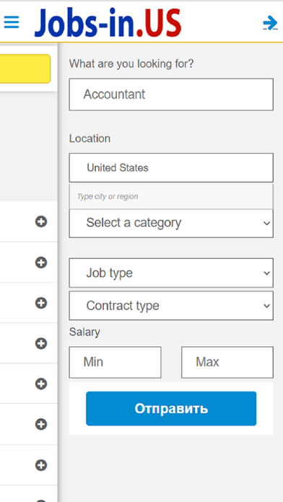Open the Job type dropdown
The image size is (283, 502).
tap(171, 273)
